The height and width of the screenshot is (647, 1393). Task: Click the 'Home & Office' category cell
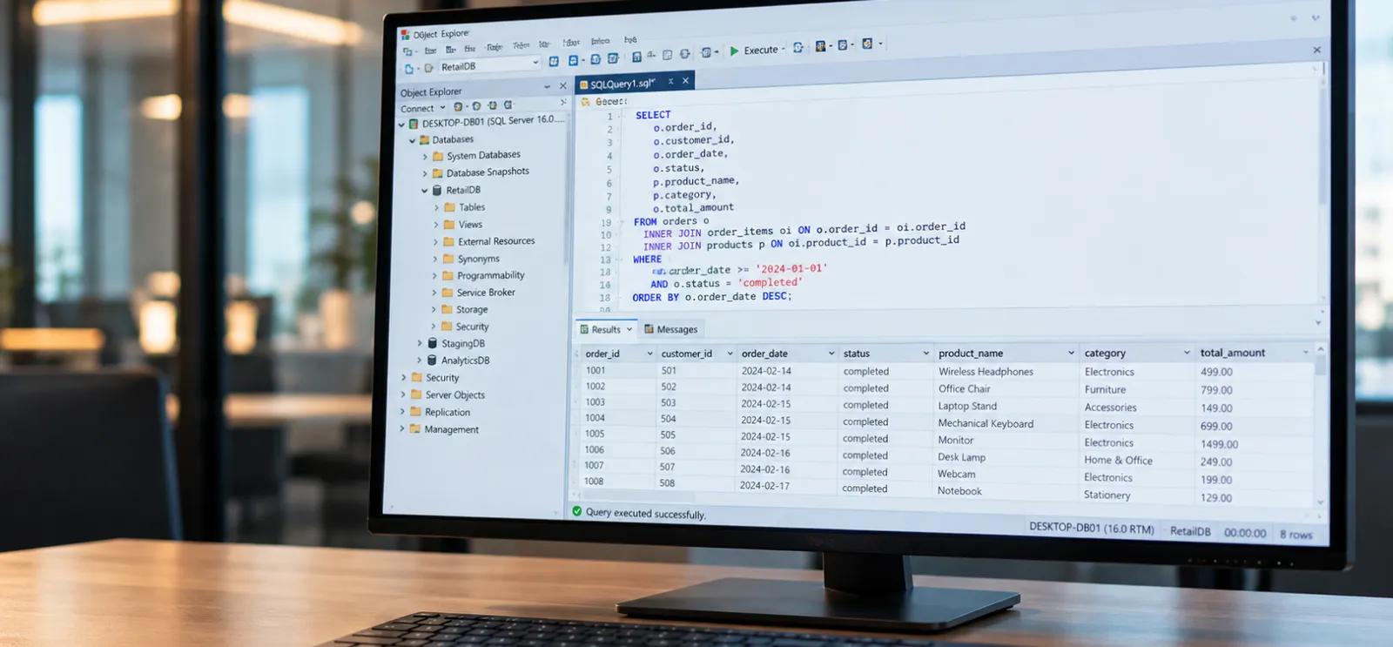point(1118,460)
